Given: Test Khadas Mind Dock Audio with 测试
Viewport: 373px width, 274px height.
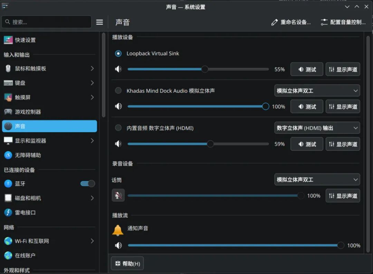Looking at the screenshot, I should click(307, 107).
